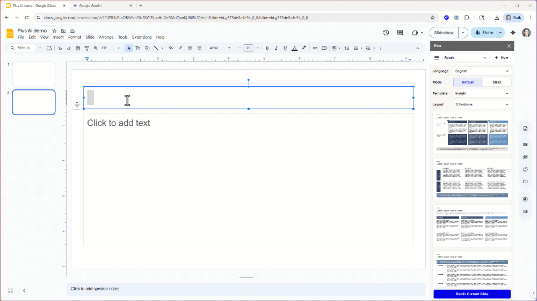The height and width of the screenshot is (301, 537).
Task: Open version history clock icon
Action: pos(386,33)
